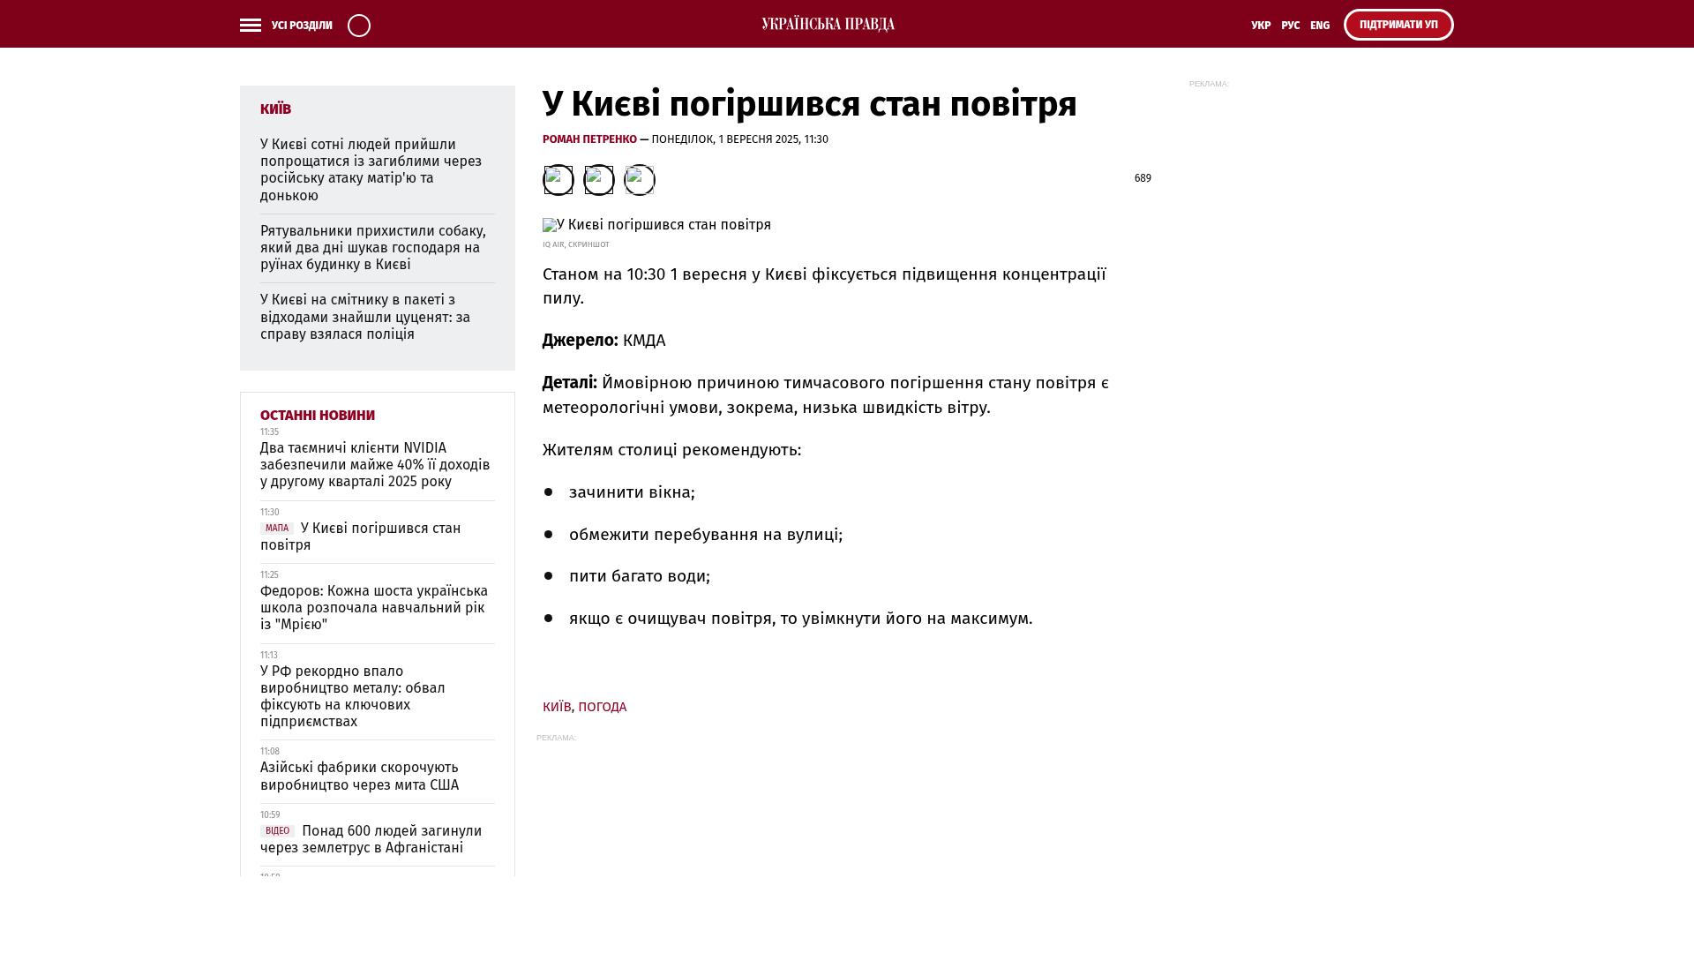Viewport: 1694px width, 953px height.
Task: Click the third round share icon
Action: (x=639, y=180)
